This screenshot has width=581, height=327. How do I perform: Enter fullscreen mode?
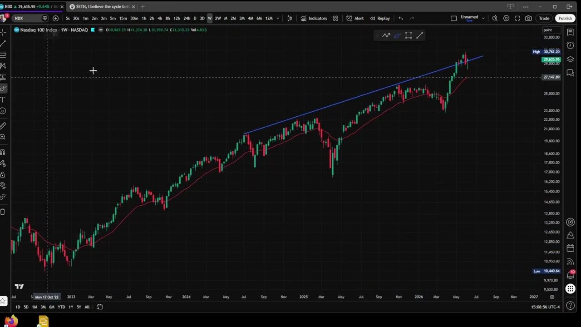pyautogui.click(x=517, y=18)
